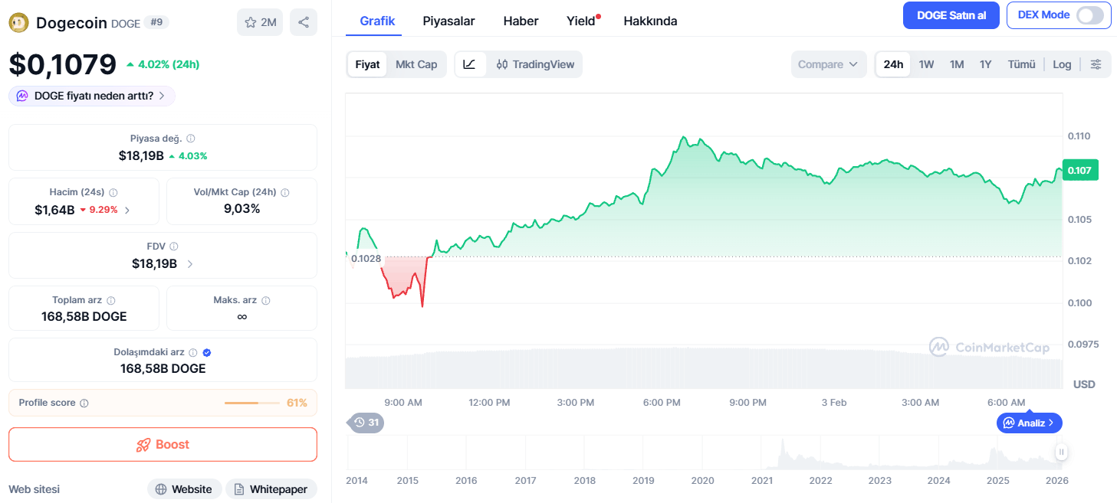This screenshot has height=503, width=1117.
Task: Click DOGE Satın al button
Action: 951,15
